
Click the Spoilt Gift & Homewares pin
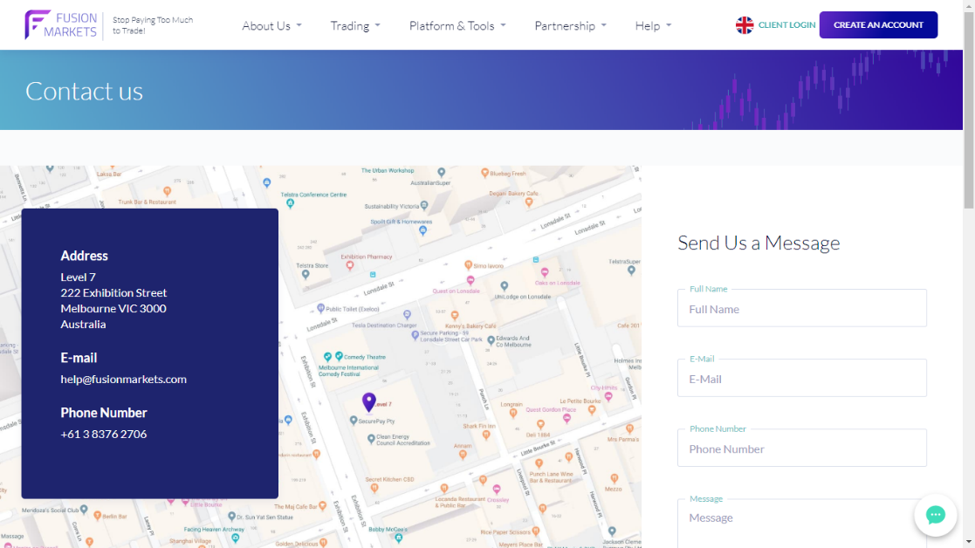422,230
